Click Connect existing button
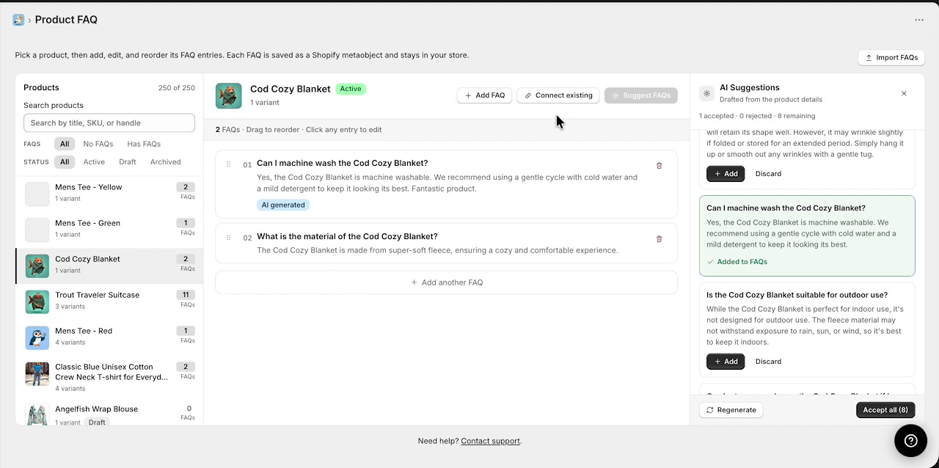 click(x=558, y=95)
